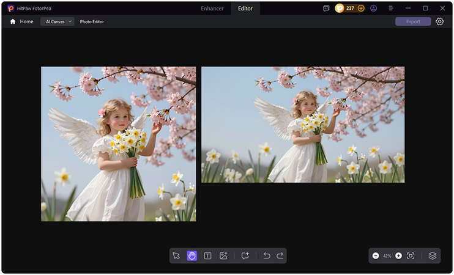This screenshot has height=275, width=454.
Task: Open the AI chat bubble tool
Action: [245, 255]
